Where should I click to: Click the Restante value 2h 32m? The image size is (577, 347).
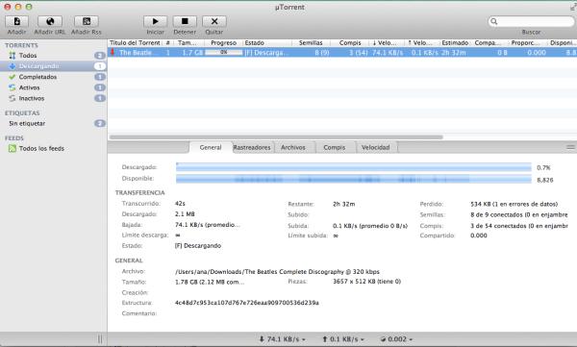(x=343, y=204)
